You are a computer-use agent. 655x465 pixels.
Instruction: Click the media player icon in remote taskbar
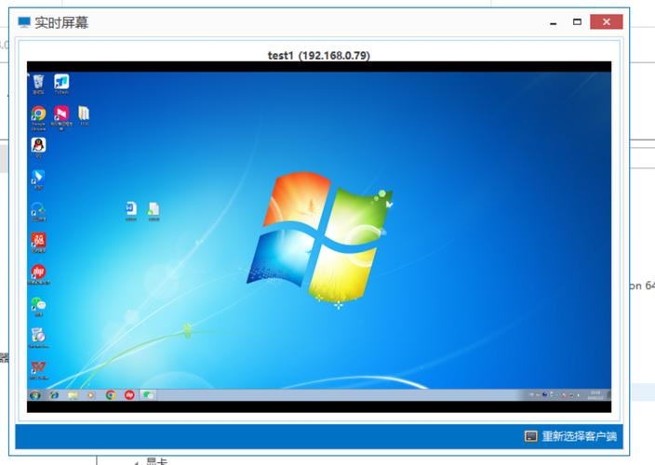point(90,395)
